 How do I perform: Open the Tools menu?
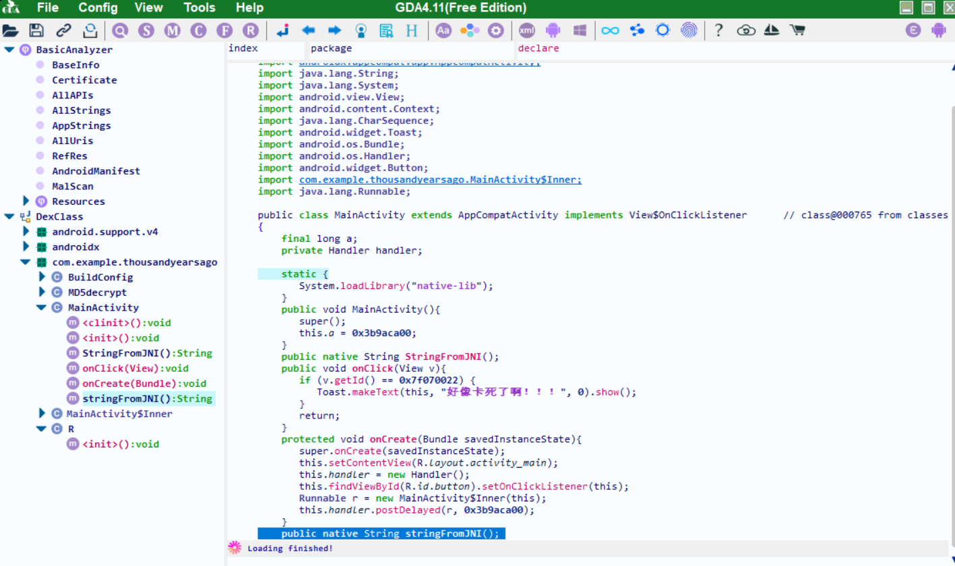click(x=199, y=8)
